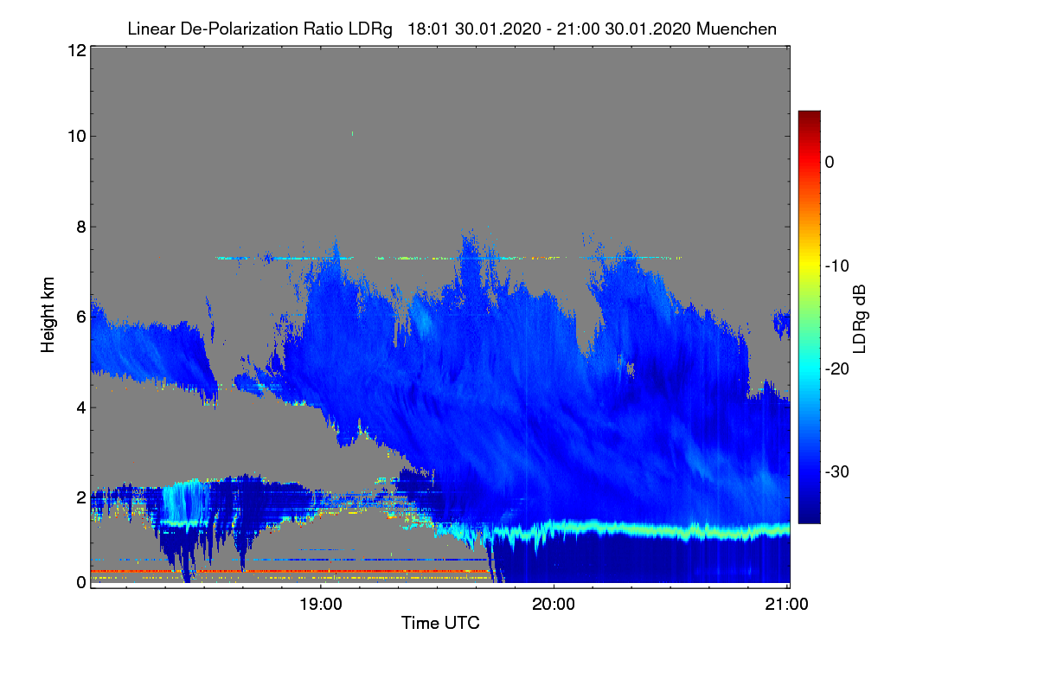The height and width of the screenshot is (692, 1038).
Task: Click the '21:00' time tick label
Action: (787, 605)
